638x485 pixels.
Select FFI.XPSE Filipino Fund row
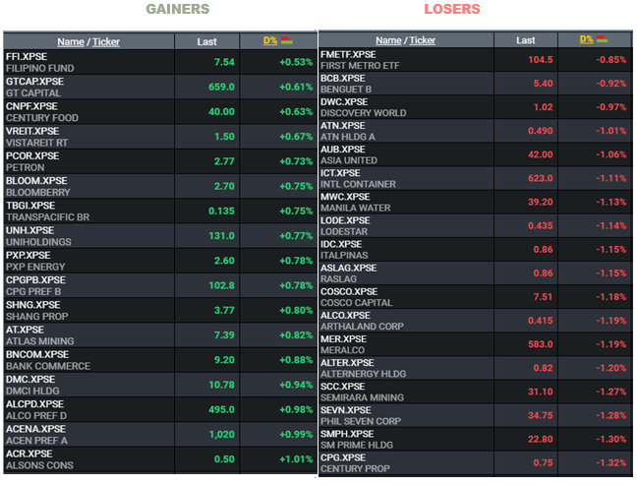pos(160,62)
